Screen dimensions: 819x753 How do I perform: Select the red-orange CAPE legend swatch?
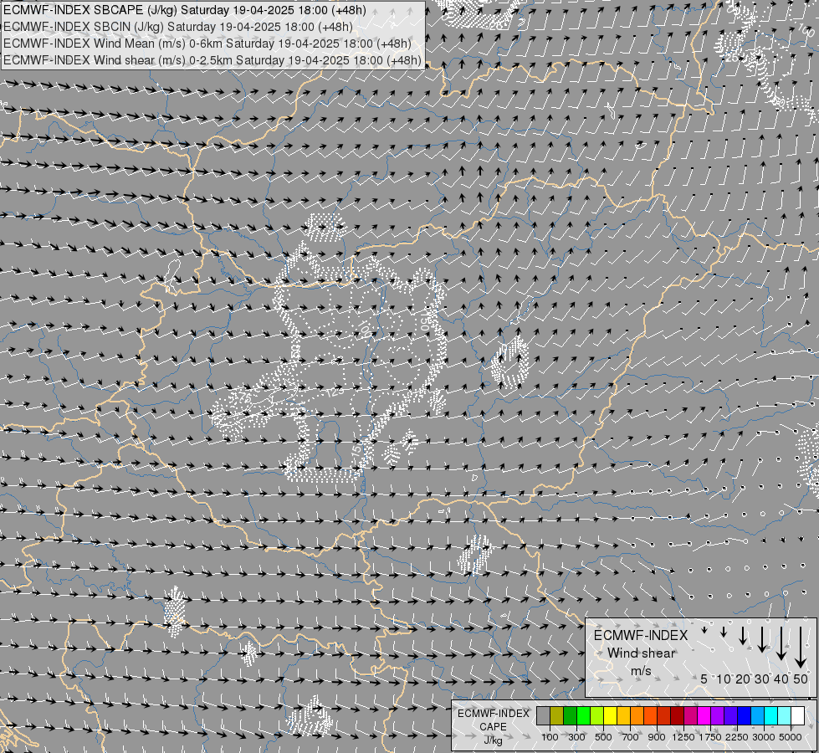pos(650,716)
